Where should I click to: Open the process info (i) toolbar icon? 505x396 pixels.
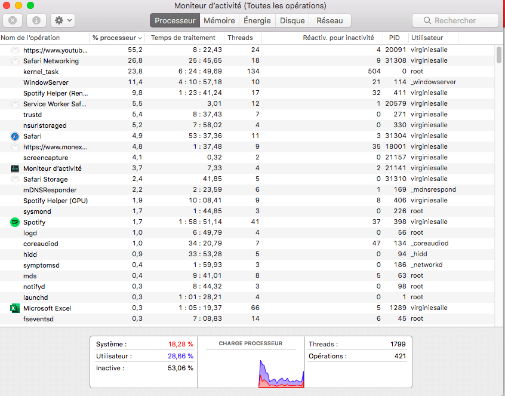(36, 20)
